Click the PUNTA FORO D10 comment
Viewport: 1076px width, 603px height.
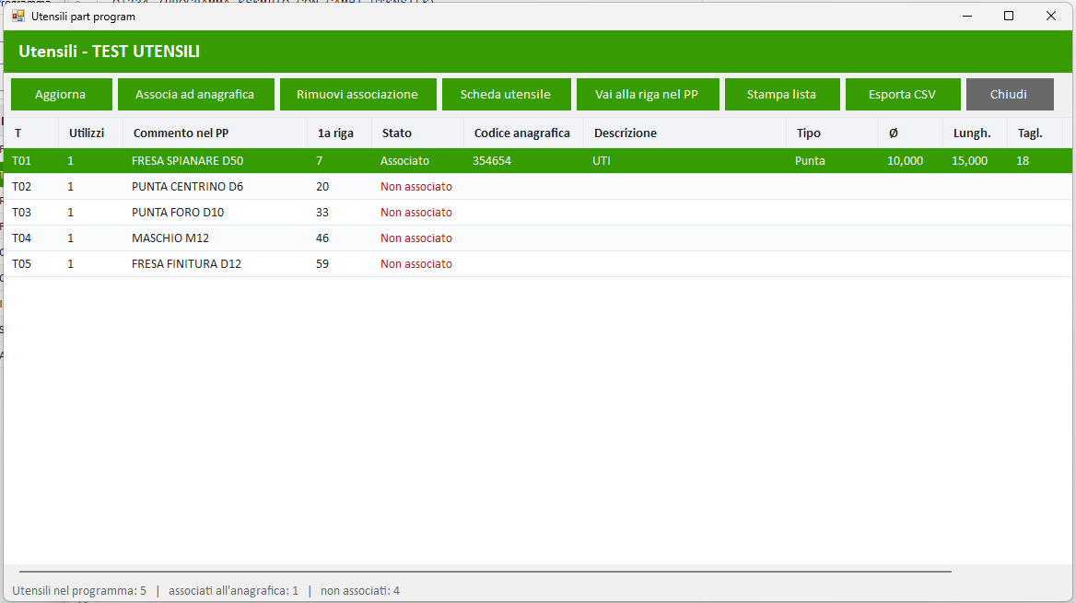[178, 213]
